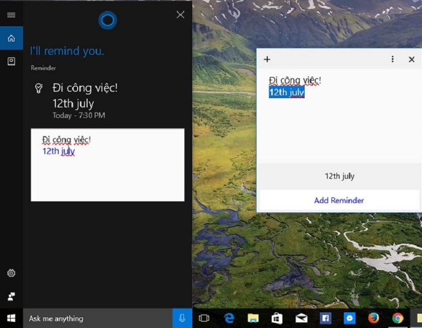422x328 pixels.
Task: Open the Windows Store from taskbar
Action: [x=277, y=319]
